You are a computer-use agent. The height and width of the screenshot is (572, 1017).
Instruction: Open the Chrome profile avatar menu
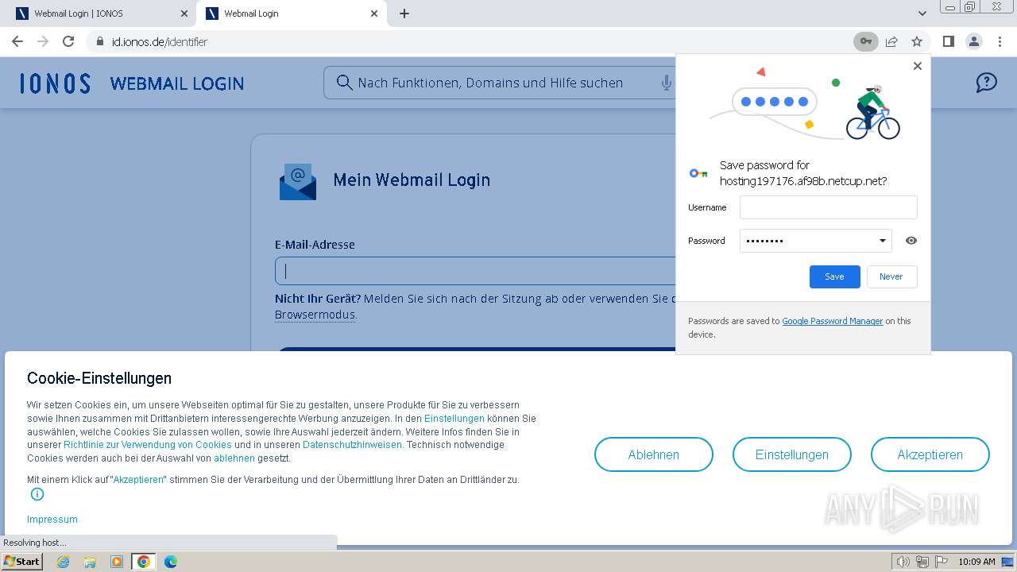(973, 41)
